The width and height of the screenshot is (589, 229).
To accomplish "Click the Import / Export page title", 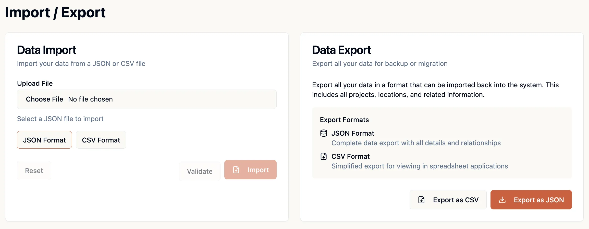I will click(55, 12).
